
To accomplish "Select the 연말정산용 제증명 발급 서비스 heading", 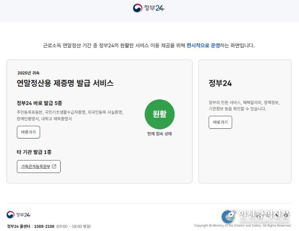I will [65, 83].
